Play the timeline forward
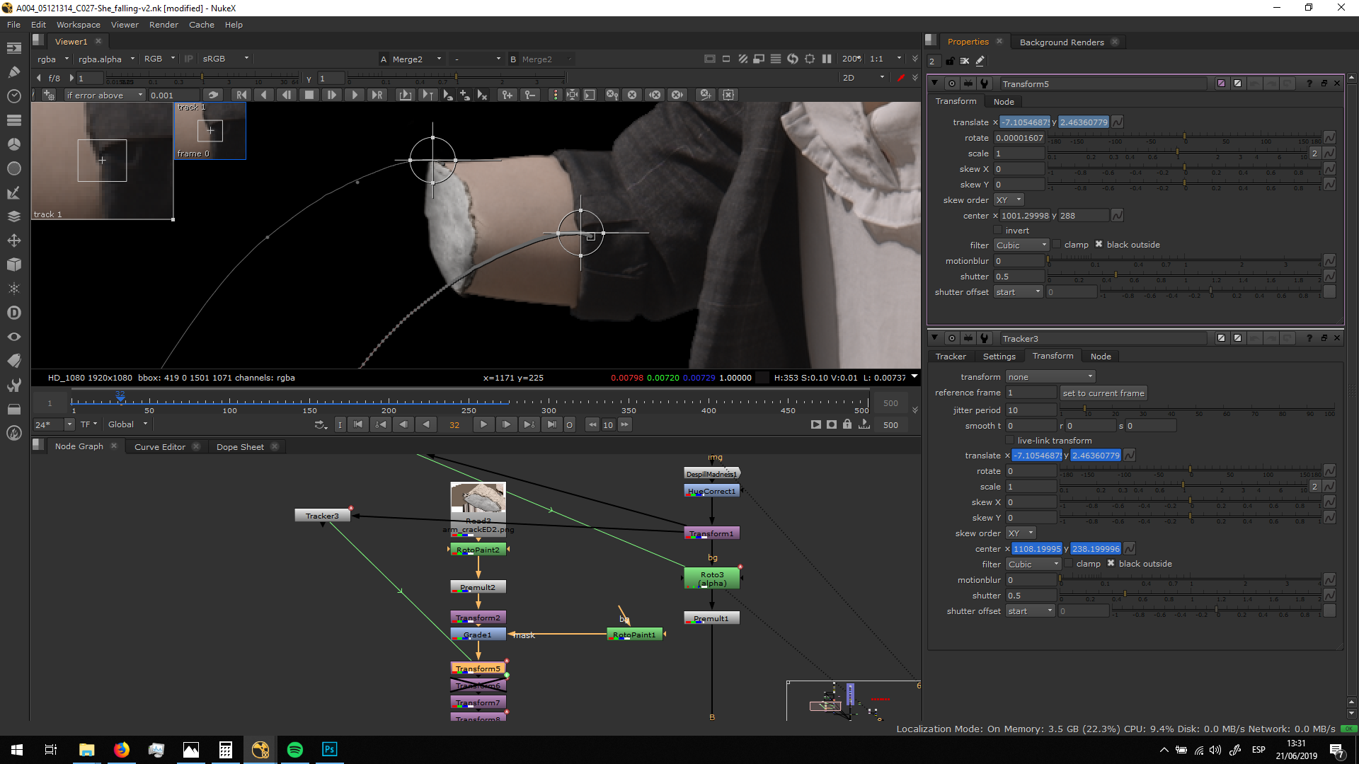 pyautogui.click(x=483, y=424)
